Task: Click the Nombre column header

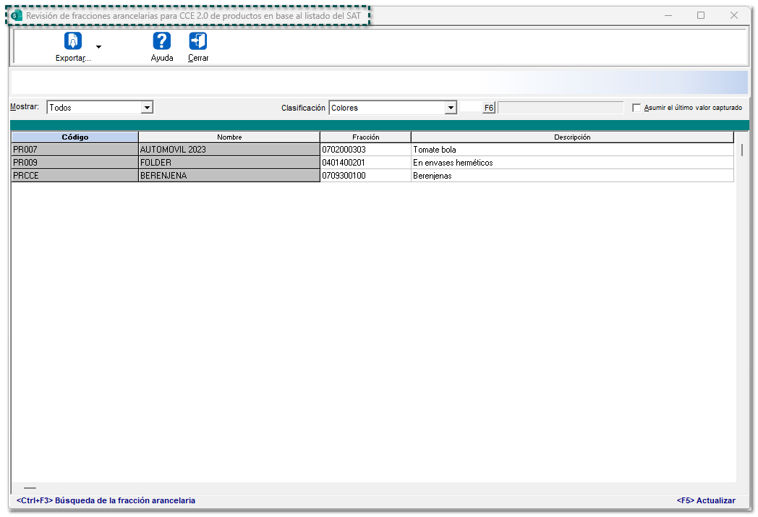Action: [229, 137]
